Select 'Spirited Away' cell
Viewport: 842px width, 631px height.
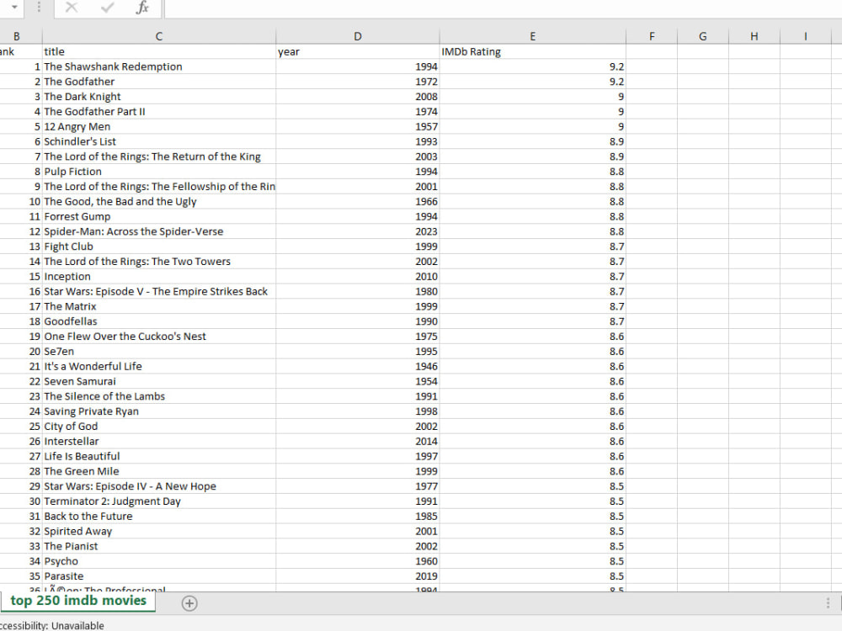(x=159, y=531)
